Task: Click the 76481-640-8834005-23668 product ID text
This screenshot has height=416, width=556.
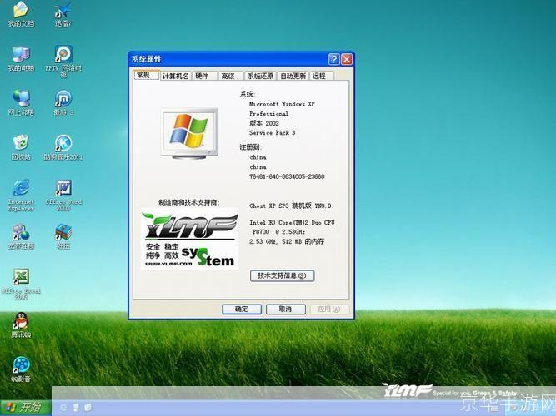Action: [287, 176]
